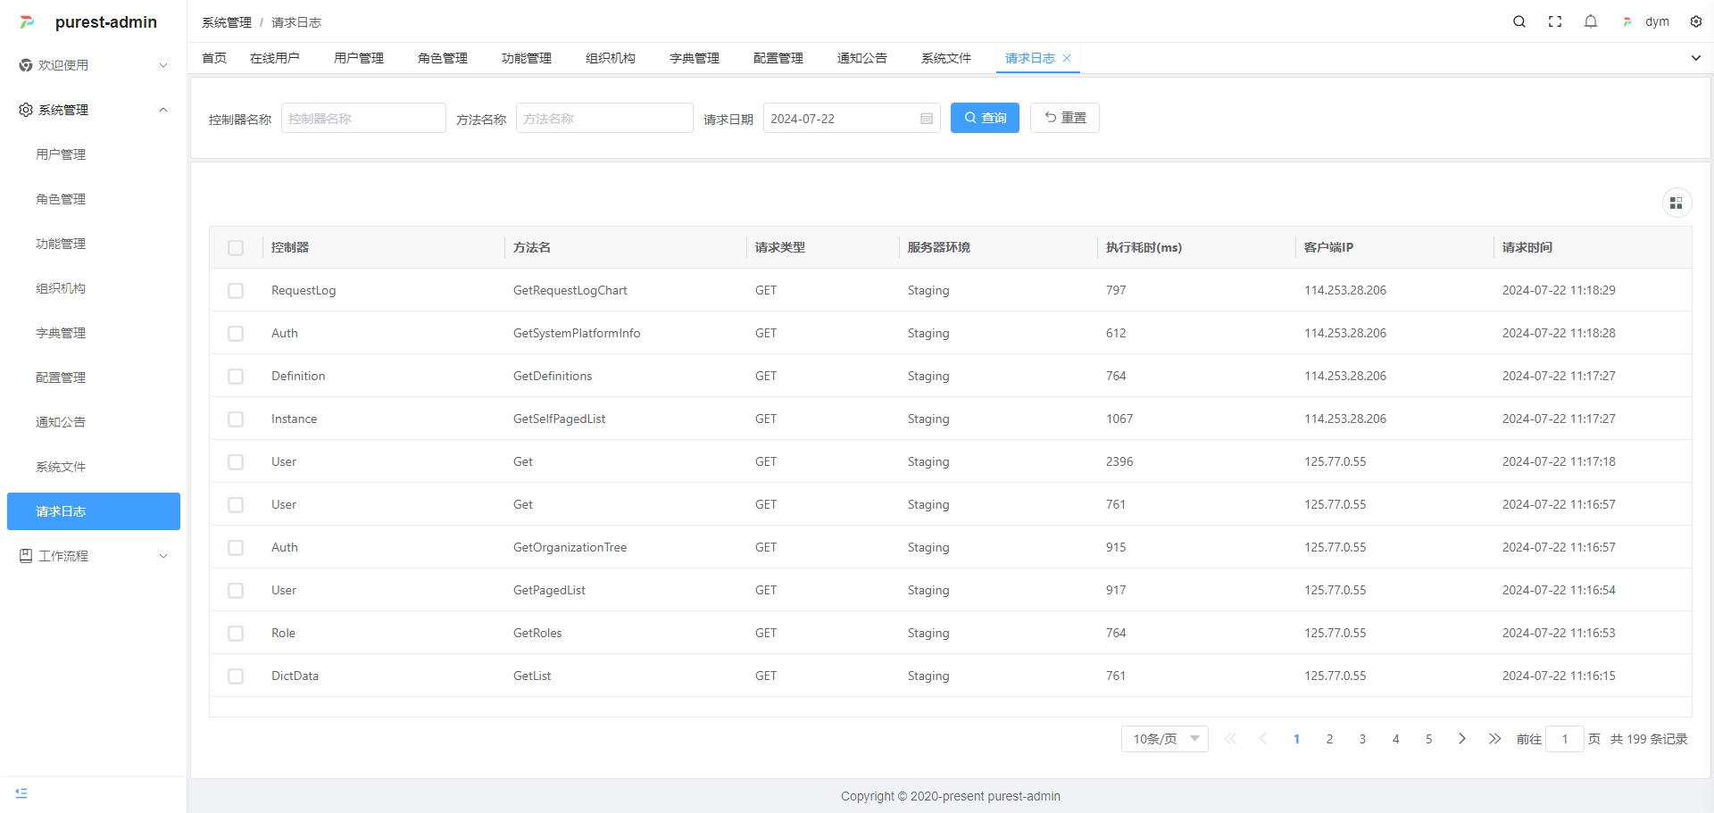Open the 10条/页 page size dropdown
The width and height of the screenshot is (1714, 813).
pyautogui.click(x=1165, y=739)
